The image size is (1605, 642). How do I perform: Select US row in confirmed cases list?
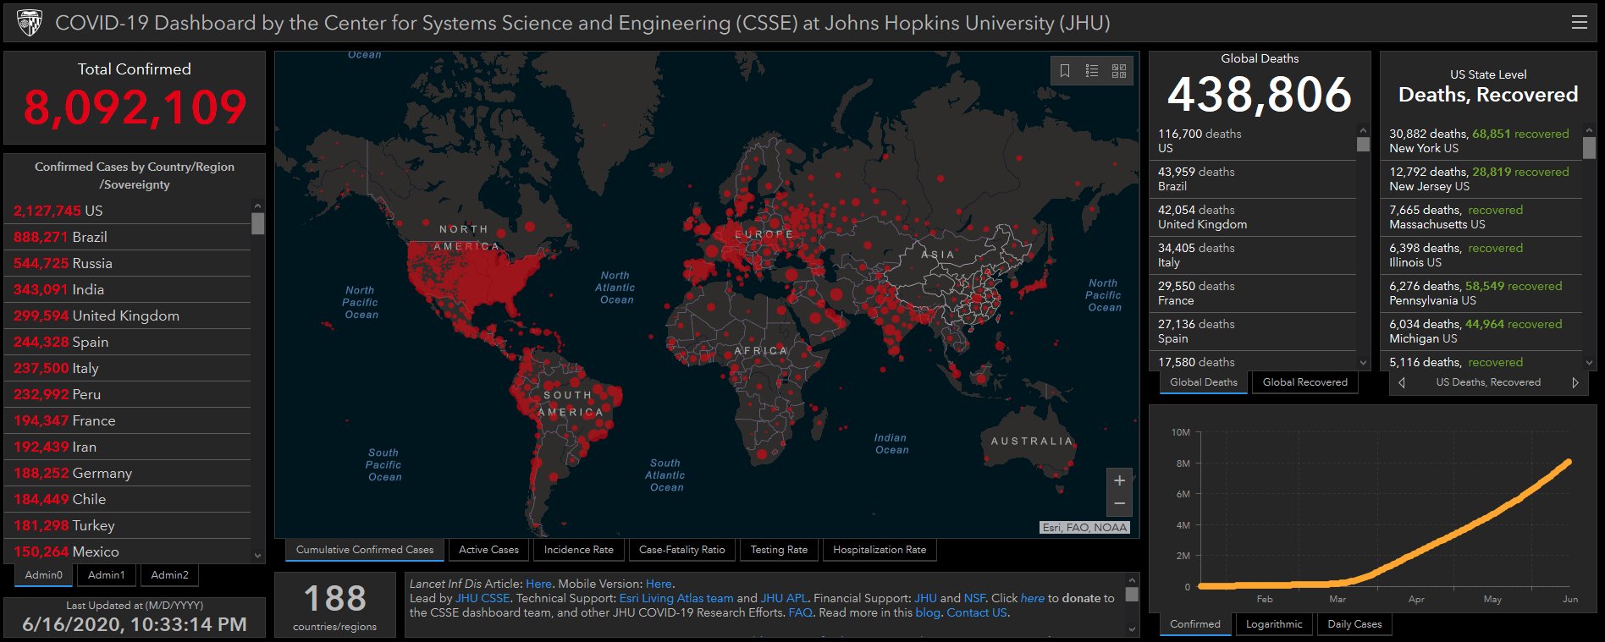(x=128, y=211)
